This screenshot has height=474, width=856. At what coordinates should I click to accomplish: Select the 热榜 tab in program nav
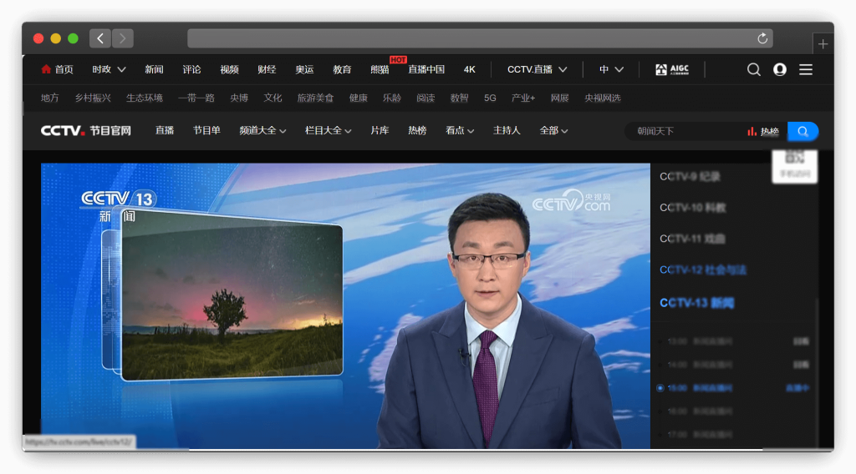click(x=417, y=131)
